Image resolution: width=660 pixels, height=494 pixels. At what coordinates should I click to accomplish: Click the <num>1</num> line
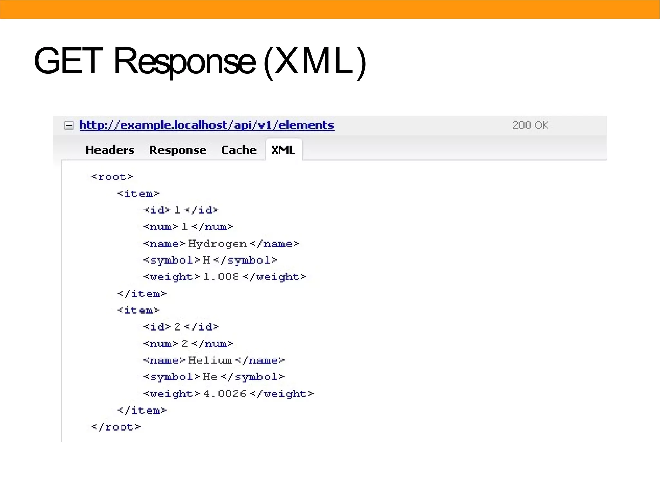[x=188, y=227]
